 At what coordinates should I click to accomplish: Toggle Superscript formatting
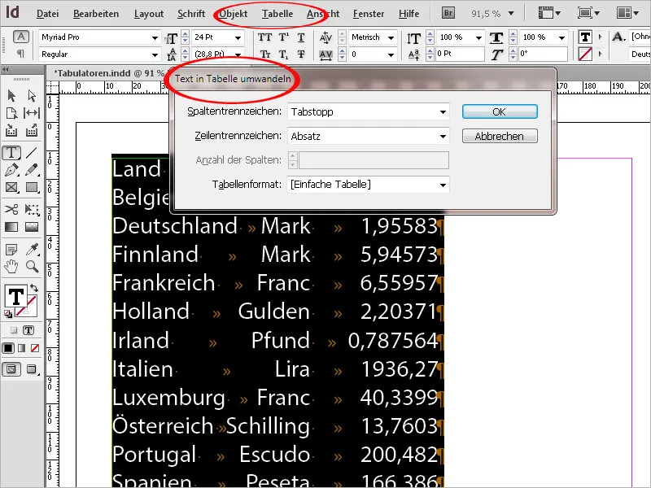click(x=283, y=37)
